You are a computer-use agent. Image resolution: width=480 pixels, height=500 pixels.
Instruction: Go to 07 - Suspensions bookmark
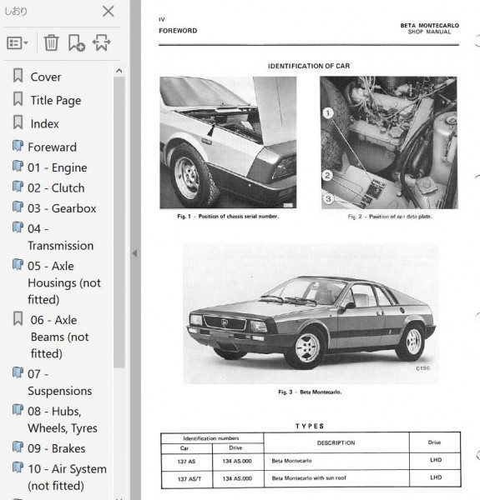[60, 382]
